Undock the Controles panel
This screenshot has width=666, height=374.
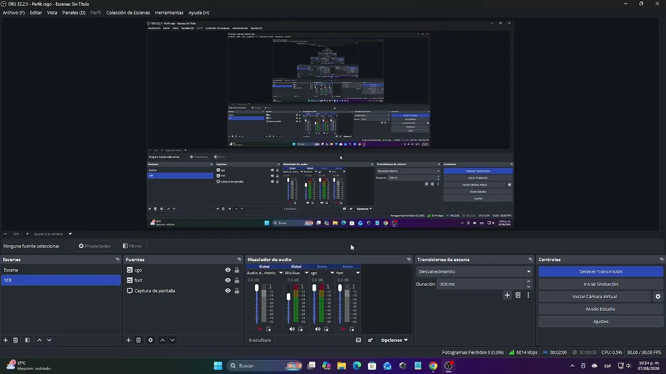coord(661,260)
